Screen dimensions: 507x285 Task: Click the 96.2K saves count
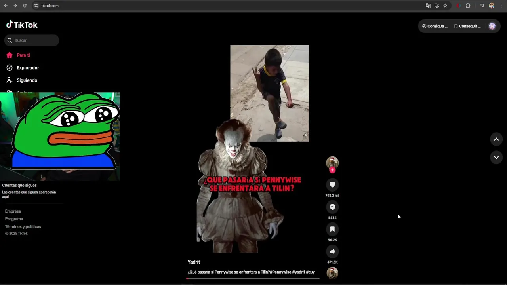[332, 240]
